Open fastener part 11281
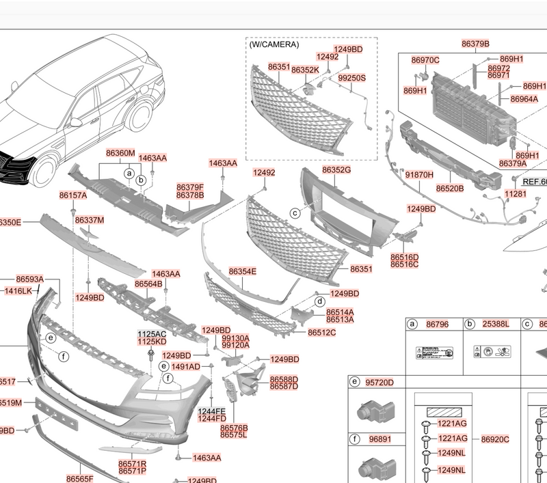This screenshot has height=483, width=547. pos(516,193)
